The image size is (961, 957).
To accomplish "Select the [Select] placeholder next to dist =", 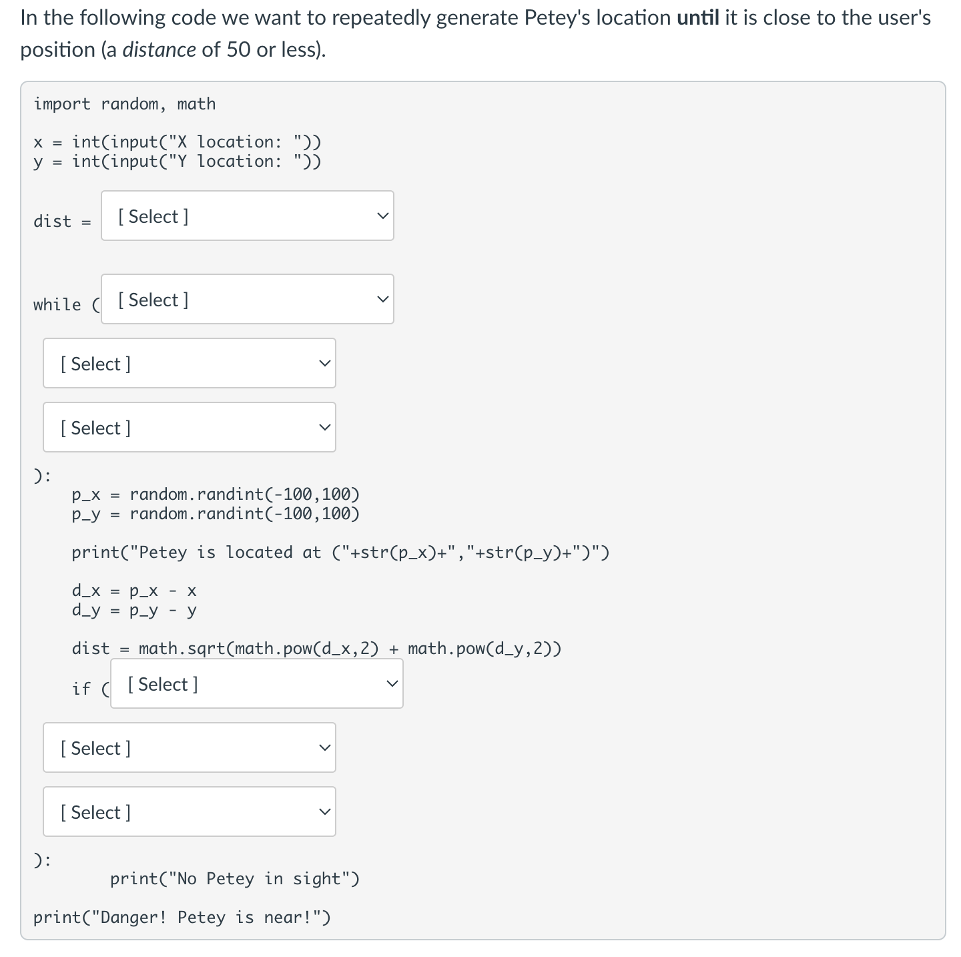I will (152, 216).
